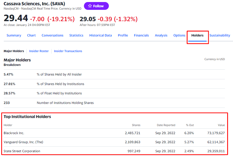
Task: Click Vanguard's 62,114,367 value
Action: tap(216, 142)
